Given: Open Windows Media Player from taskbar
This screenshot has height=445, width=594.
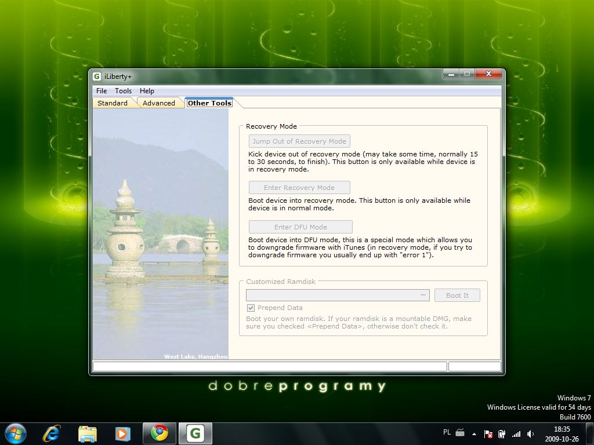Looking at the screenshot, I should 122,433.
